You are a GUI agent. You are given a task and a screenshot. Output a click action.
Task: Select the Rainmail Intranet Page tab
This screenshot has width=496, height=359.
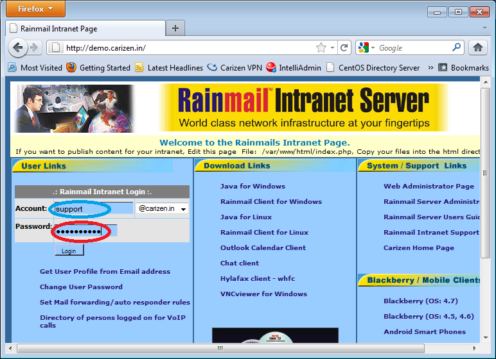click(x=85, y=28)
